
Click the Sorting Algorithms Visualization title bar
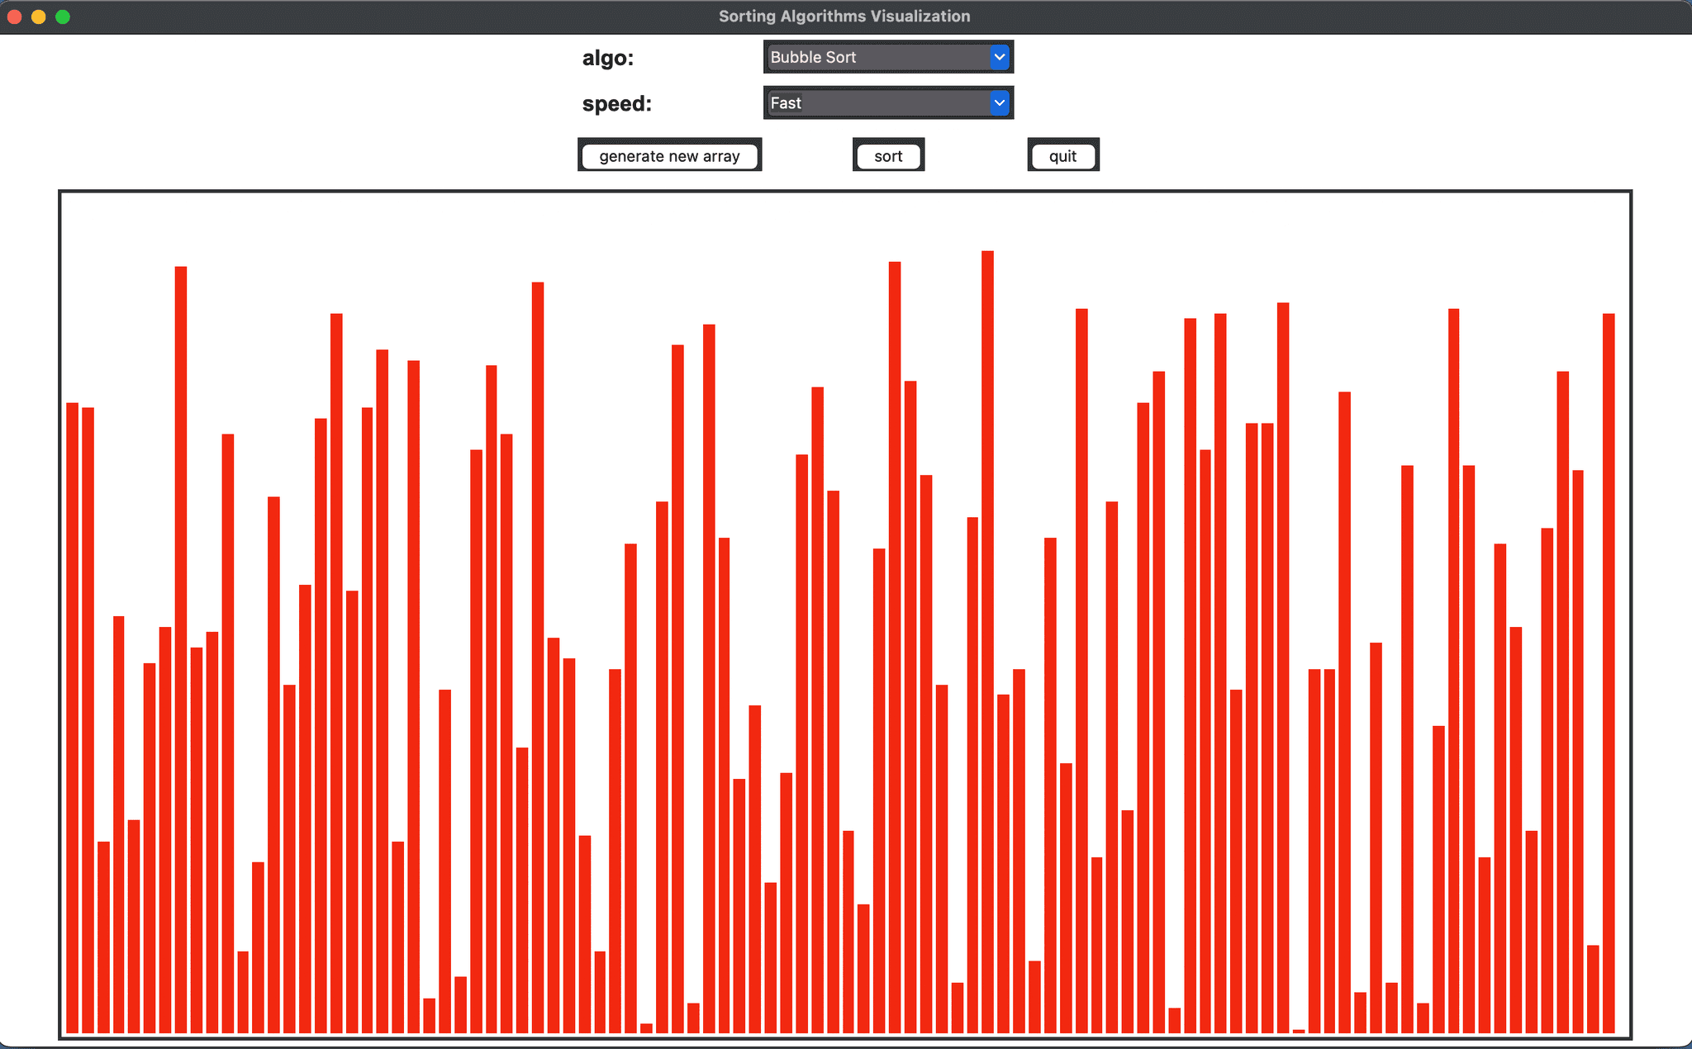pos(844,17)
